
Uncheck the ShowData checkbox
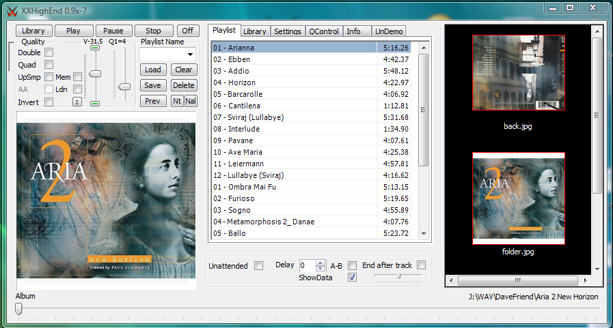point(352,278)
